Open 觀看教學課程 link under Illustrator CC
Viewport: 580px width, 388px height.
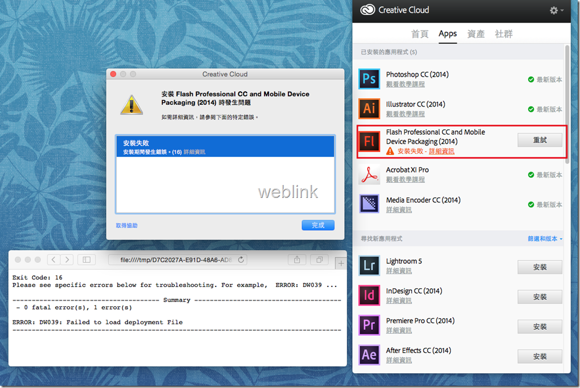coord(406,114)
